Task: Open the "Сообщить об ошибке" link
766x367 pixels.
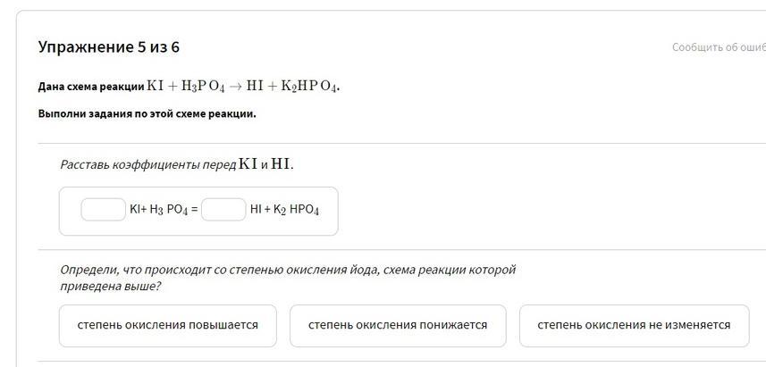Action: [719, 47]
